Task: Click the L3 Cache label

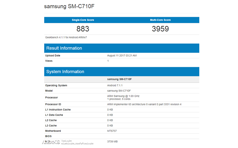Action: point(51,126)
